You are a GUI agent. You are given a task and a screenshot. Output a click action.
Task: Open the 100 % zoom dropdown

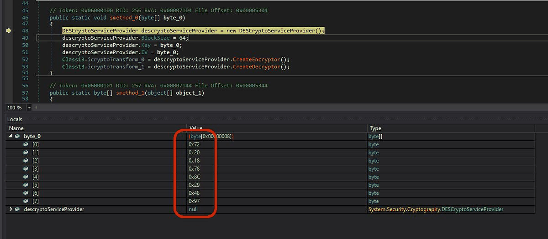pos(29,107)
